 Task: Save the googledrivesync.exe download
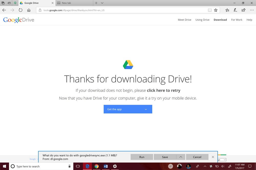(165, 157)
